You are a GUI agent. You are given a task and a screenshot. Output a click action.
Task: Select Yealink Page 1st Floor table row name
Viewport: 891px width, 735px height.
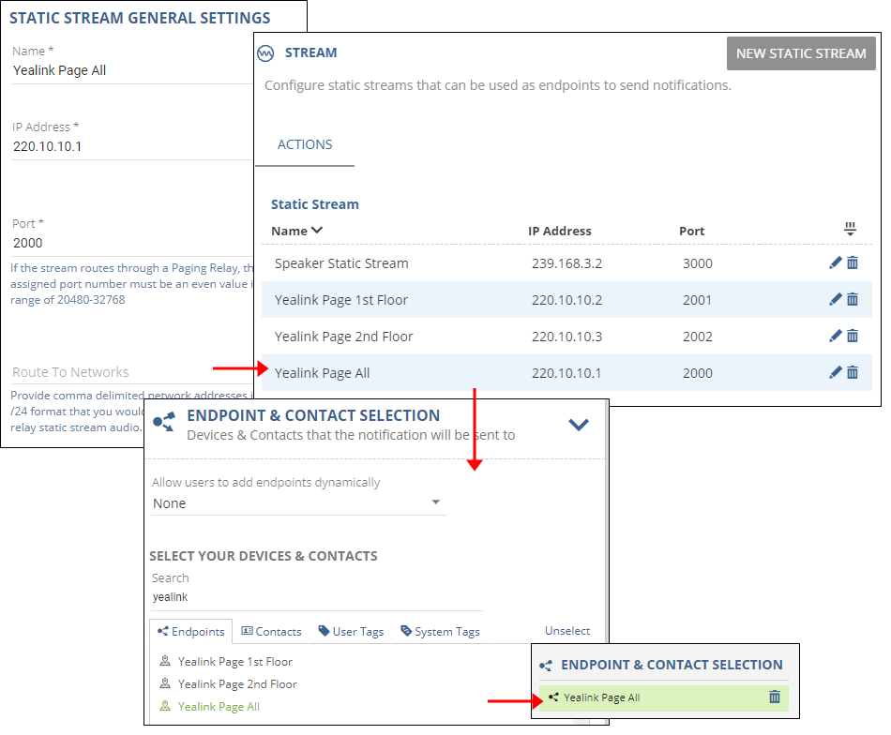341,300
